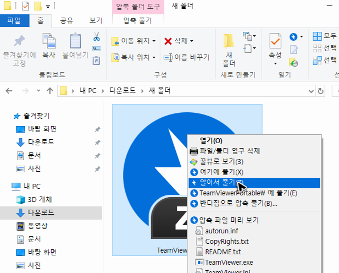The width and height of the screenshot is (339, 273).
Task: Click the 압축 폴더 도구 contextual tab header
Action: pos(138,7)
